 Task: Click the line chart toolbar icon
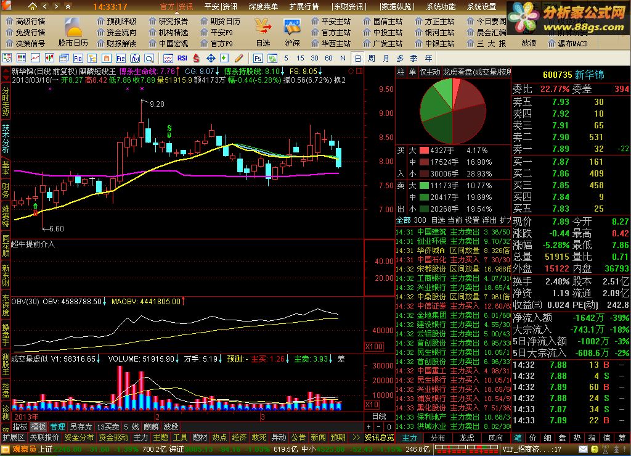click(35, 58)
